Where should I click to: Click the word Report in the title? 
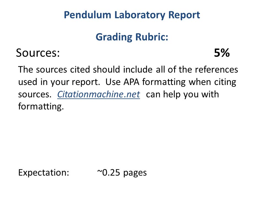coord(184,15)
